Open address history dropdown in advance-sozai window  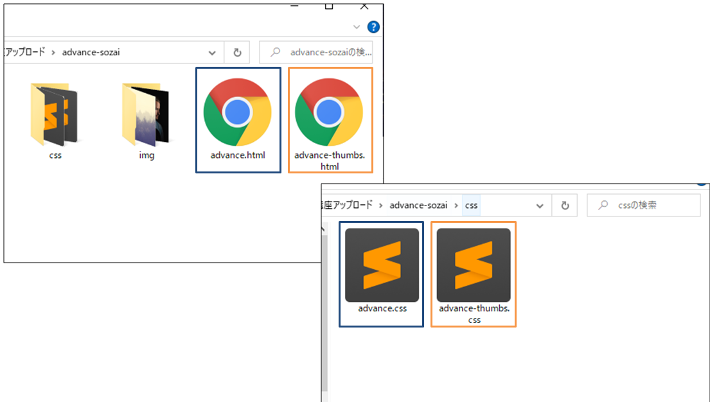[x=212, y=53]
